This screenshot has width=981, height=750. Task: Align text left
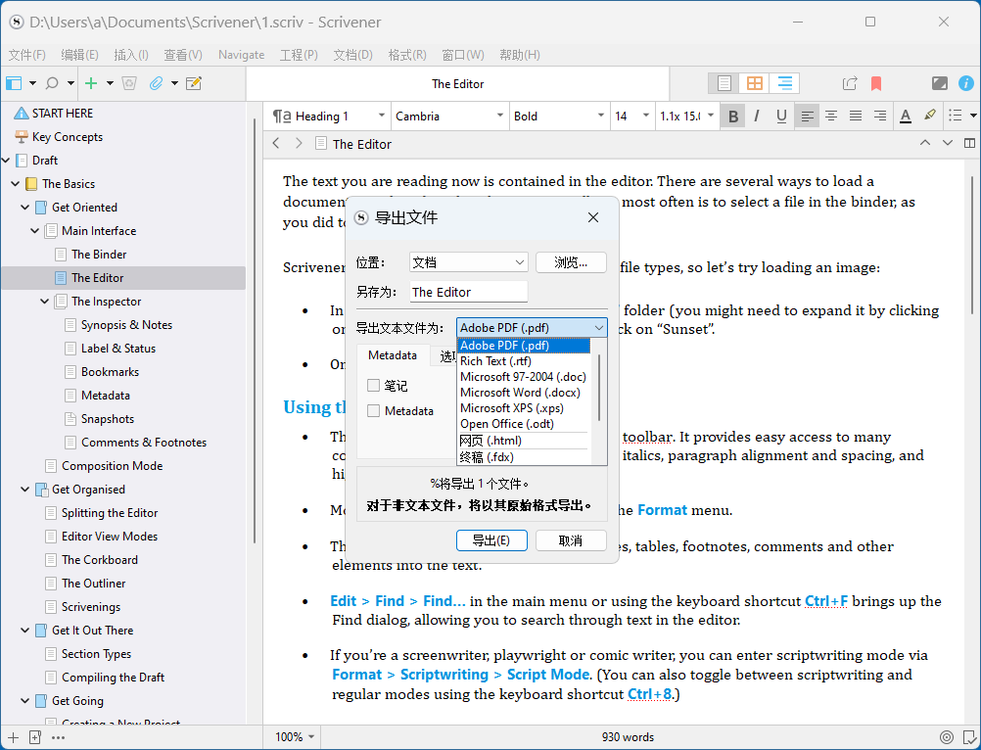pyautogui.click(x=808, y=117)
